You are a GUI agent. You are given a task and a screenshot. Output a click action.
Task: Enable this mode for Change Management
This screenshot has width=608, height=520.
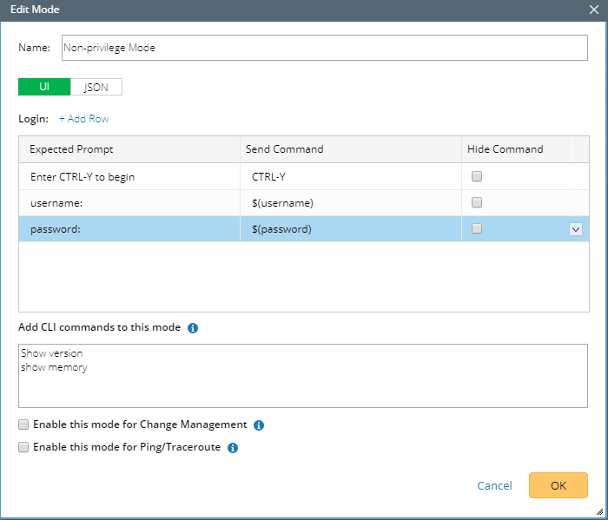pos(24,425)
